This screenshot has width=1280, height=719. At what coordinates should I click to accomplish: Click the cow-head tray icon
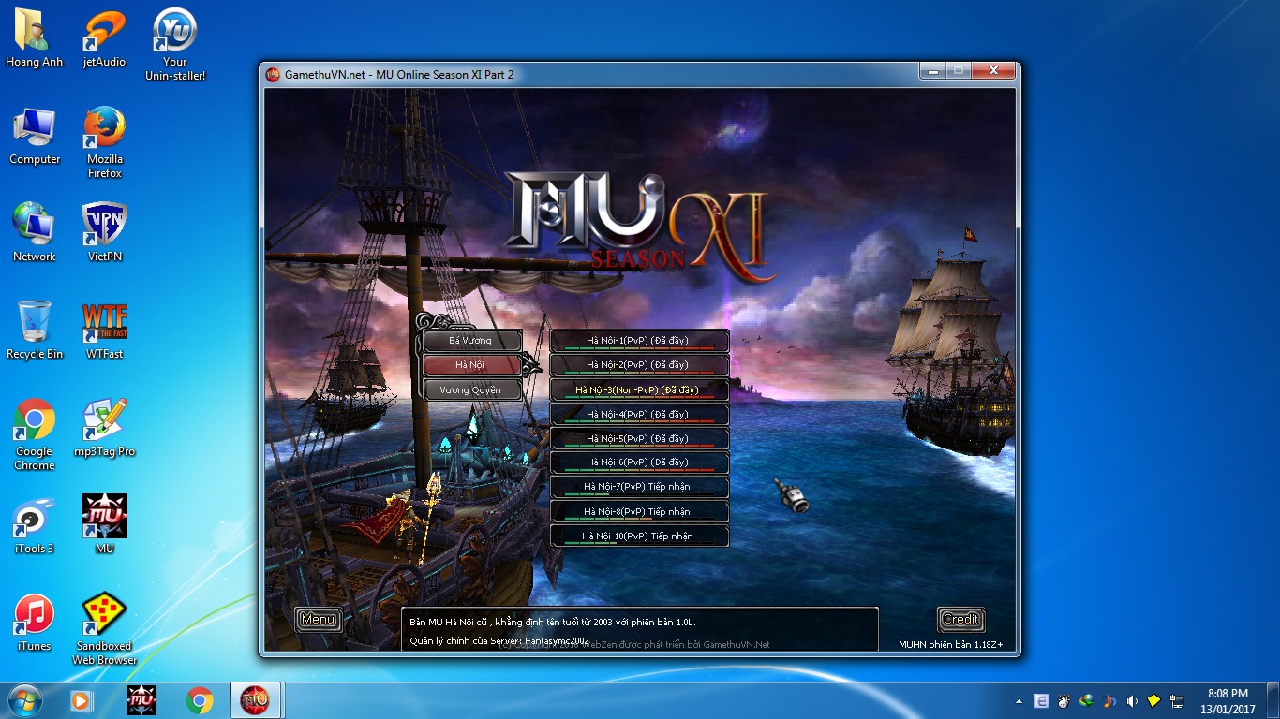tap(1064, 700)
